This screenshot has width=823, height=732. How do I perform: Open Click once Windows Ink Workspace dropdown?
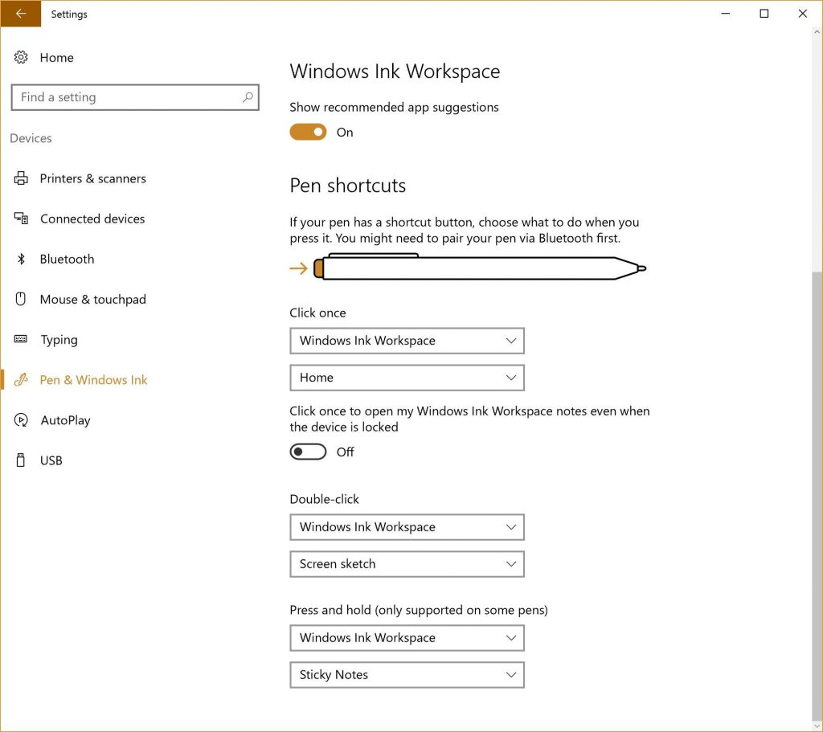[407, 341]
